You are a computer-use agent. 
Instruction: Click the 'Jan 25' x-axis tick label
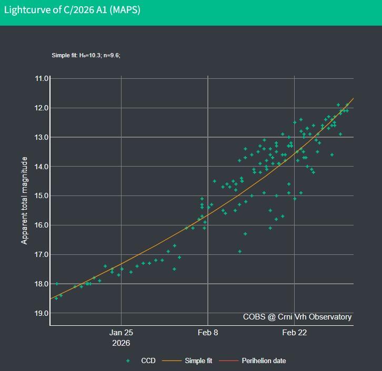click(x=121, y=333)
